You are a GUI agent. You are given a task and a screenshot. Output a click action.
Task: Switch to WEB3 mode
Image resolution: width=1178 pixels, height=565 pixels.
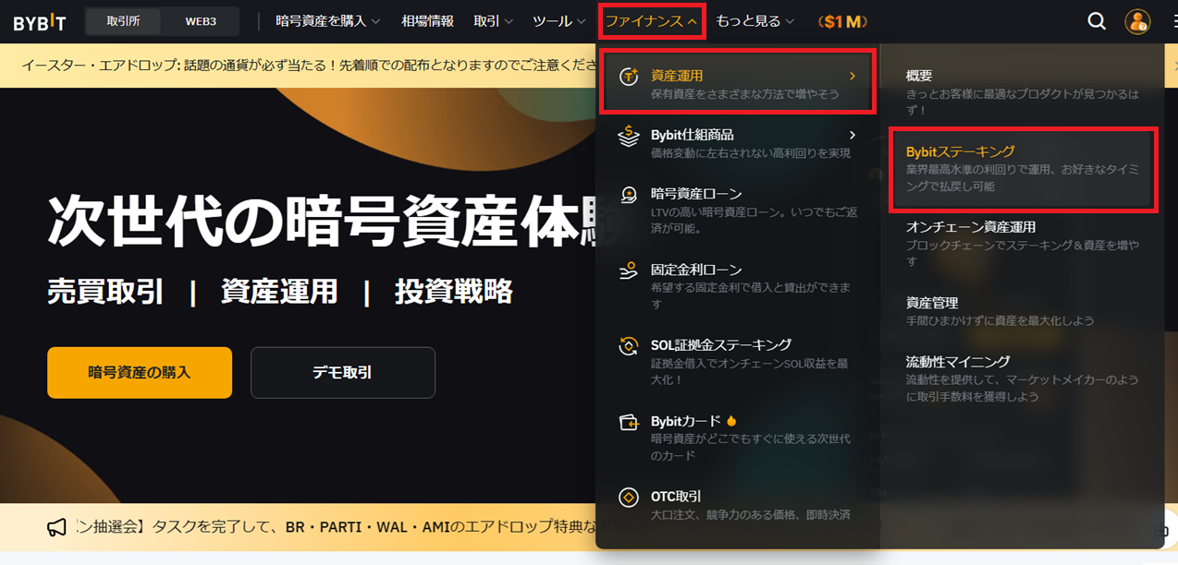202,20
